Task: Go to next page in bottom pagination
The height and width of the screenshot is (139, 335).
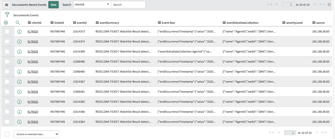Action: [317, 133]
